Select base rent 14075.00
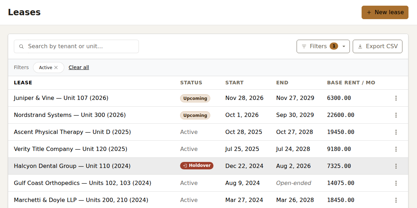The image size is (417, 208). [x=341, y=183]
